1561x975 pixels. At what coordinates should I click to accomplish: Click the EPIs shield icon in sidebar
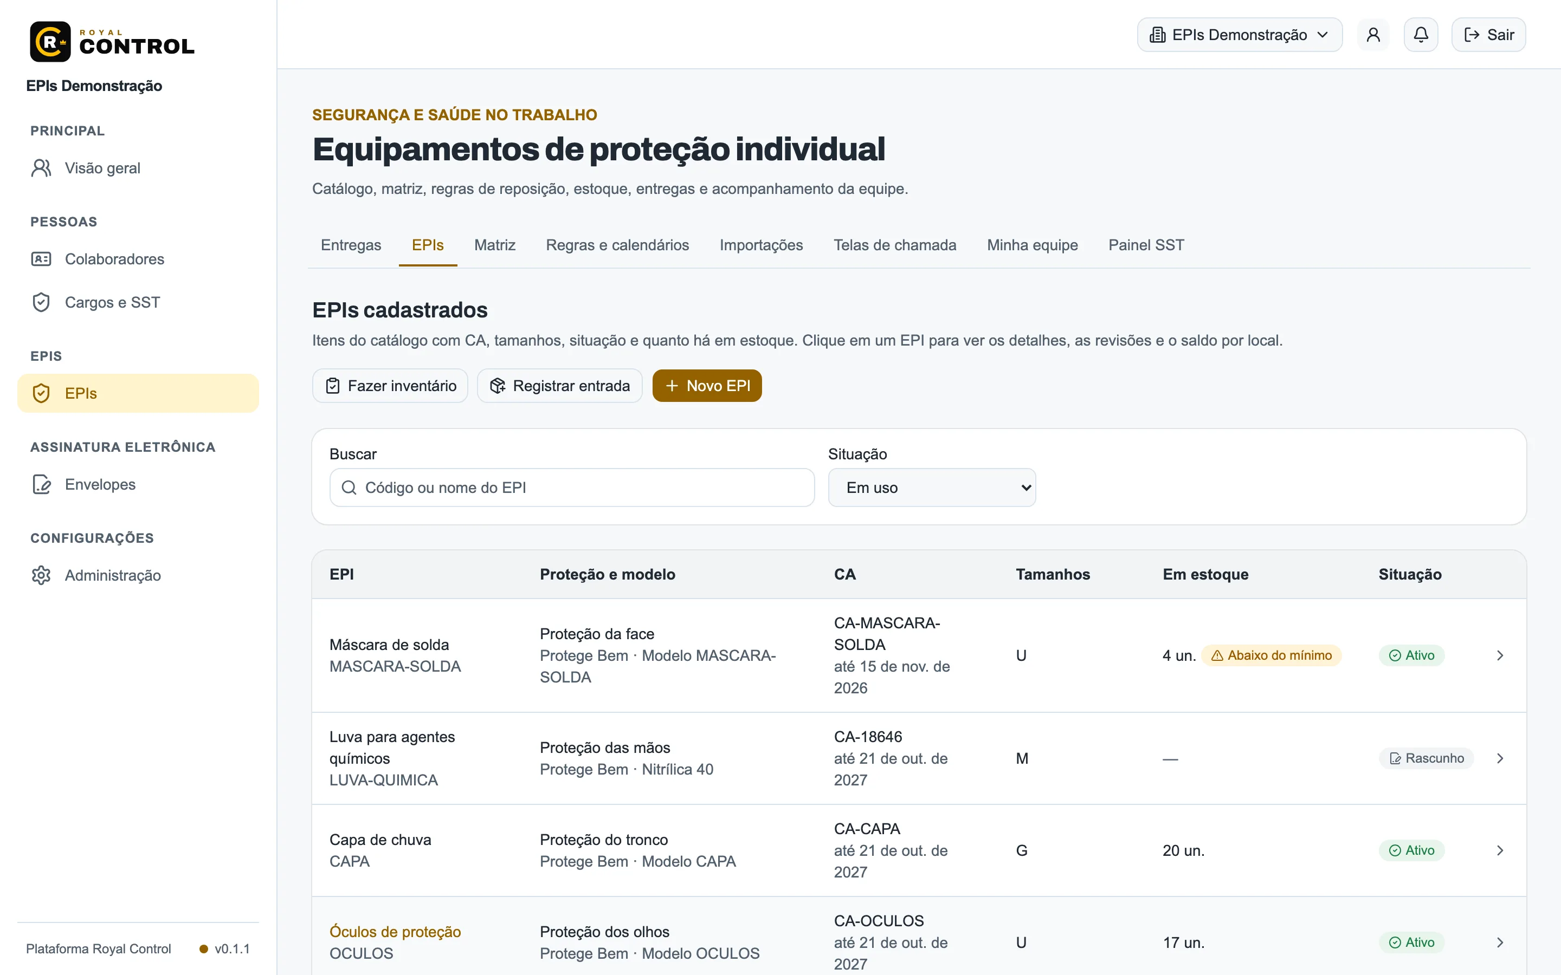point(41,393)
